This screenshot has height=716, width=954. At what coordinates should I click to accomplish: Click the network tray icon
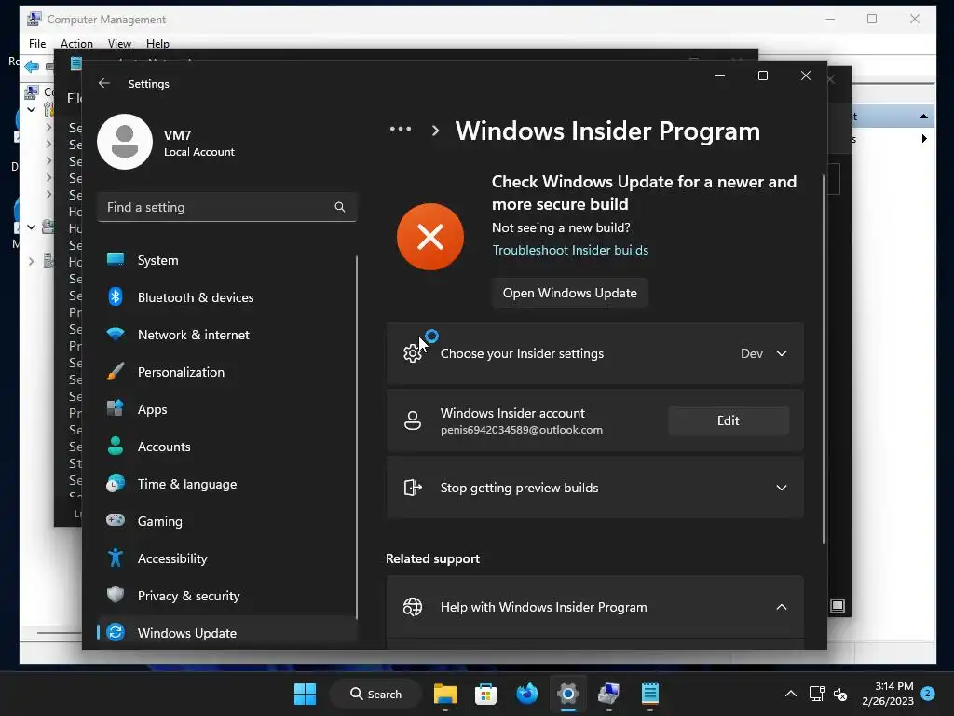816,694
